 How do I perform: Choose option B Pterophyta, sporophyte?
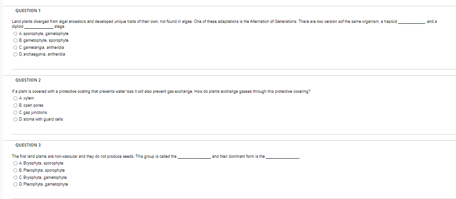pyautogui.click(x=15, y=170)
